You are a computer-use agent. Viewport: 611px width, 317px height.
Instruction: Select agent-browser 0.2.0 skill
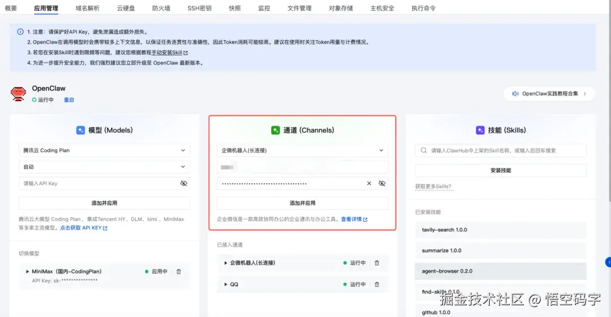tap(501, 271)
